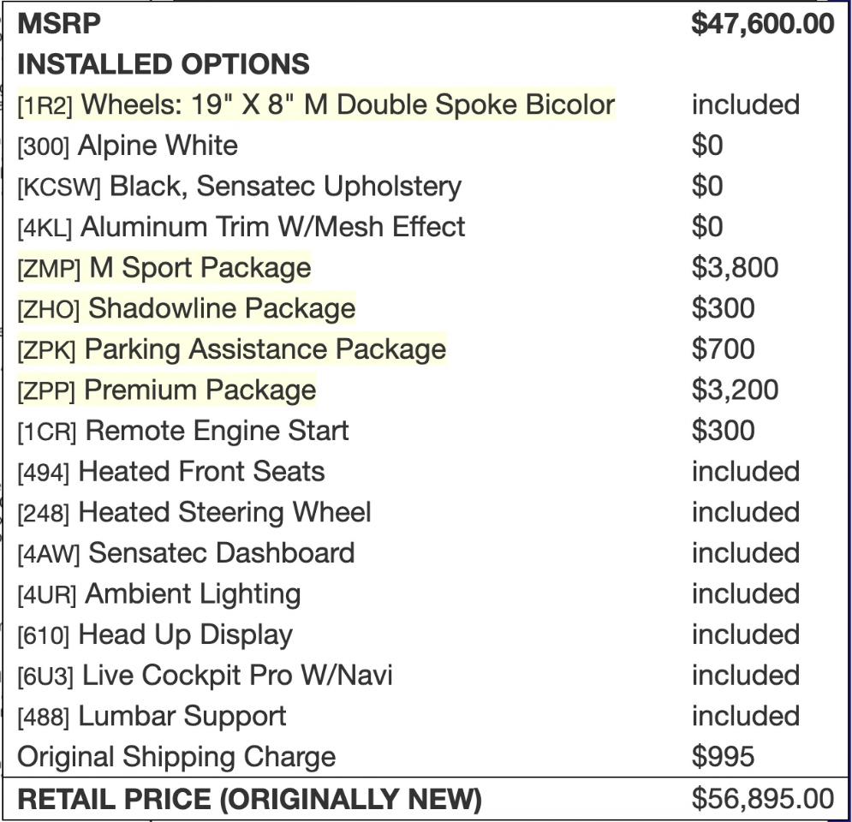Screen dimensions: 852x822
Task: Click the Wheels 19" X 8" M Double Spoke Bicolor option
Action: (x=315, y=104)
